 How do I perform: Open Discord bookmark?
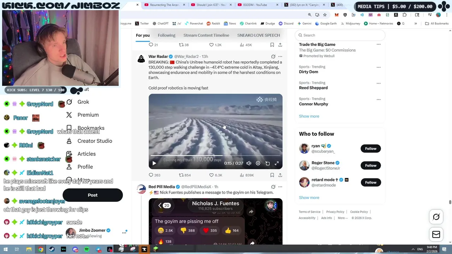[286, 24]
